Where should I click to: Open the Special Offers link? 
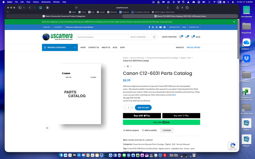[193, 47]
